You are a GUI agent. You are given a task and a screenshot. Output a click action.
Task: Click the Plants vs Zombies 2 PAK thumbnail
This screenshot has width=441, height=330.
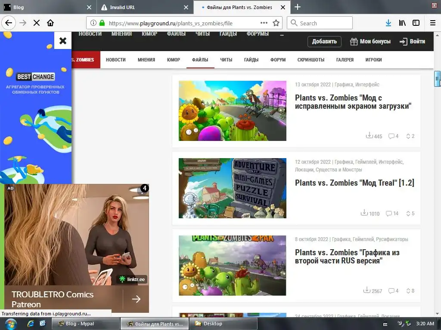pos(232,266)
